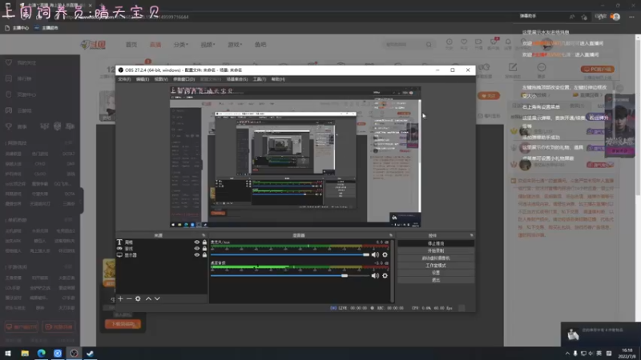
Task: Open the 视图(V) menu in OBS
Action: pos(161,79)
